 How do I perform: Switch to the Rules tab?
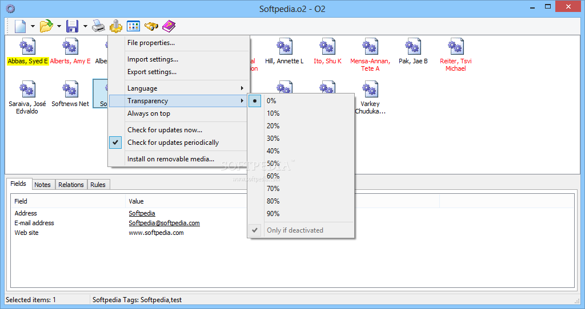(x=98, y=185)
